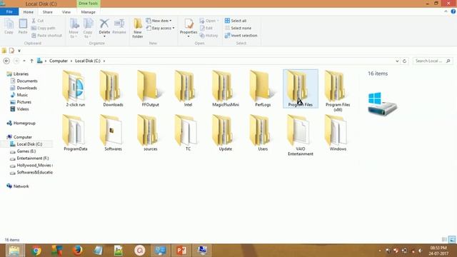Image resolution: width=457 pixels, height=257 pixels.
Task: Expand the address bar history dropdown
Action: click(397, 61)
